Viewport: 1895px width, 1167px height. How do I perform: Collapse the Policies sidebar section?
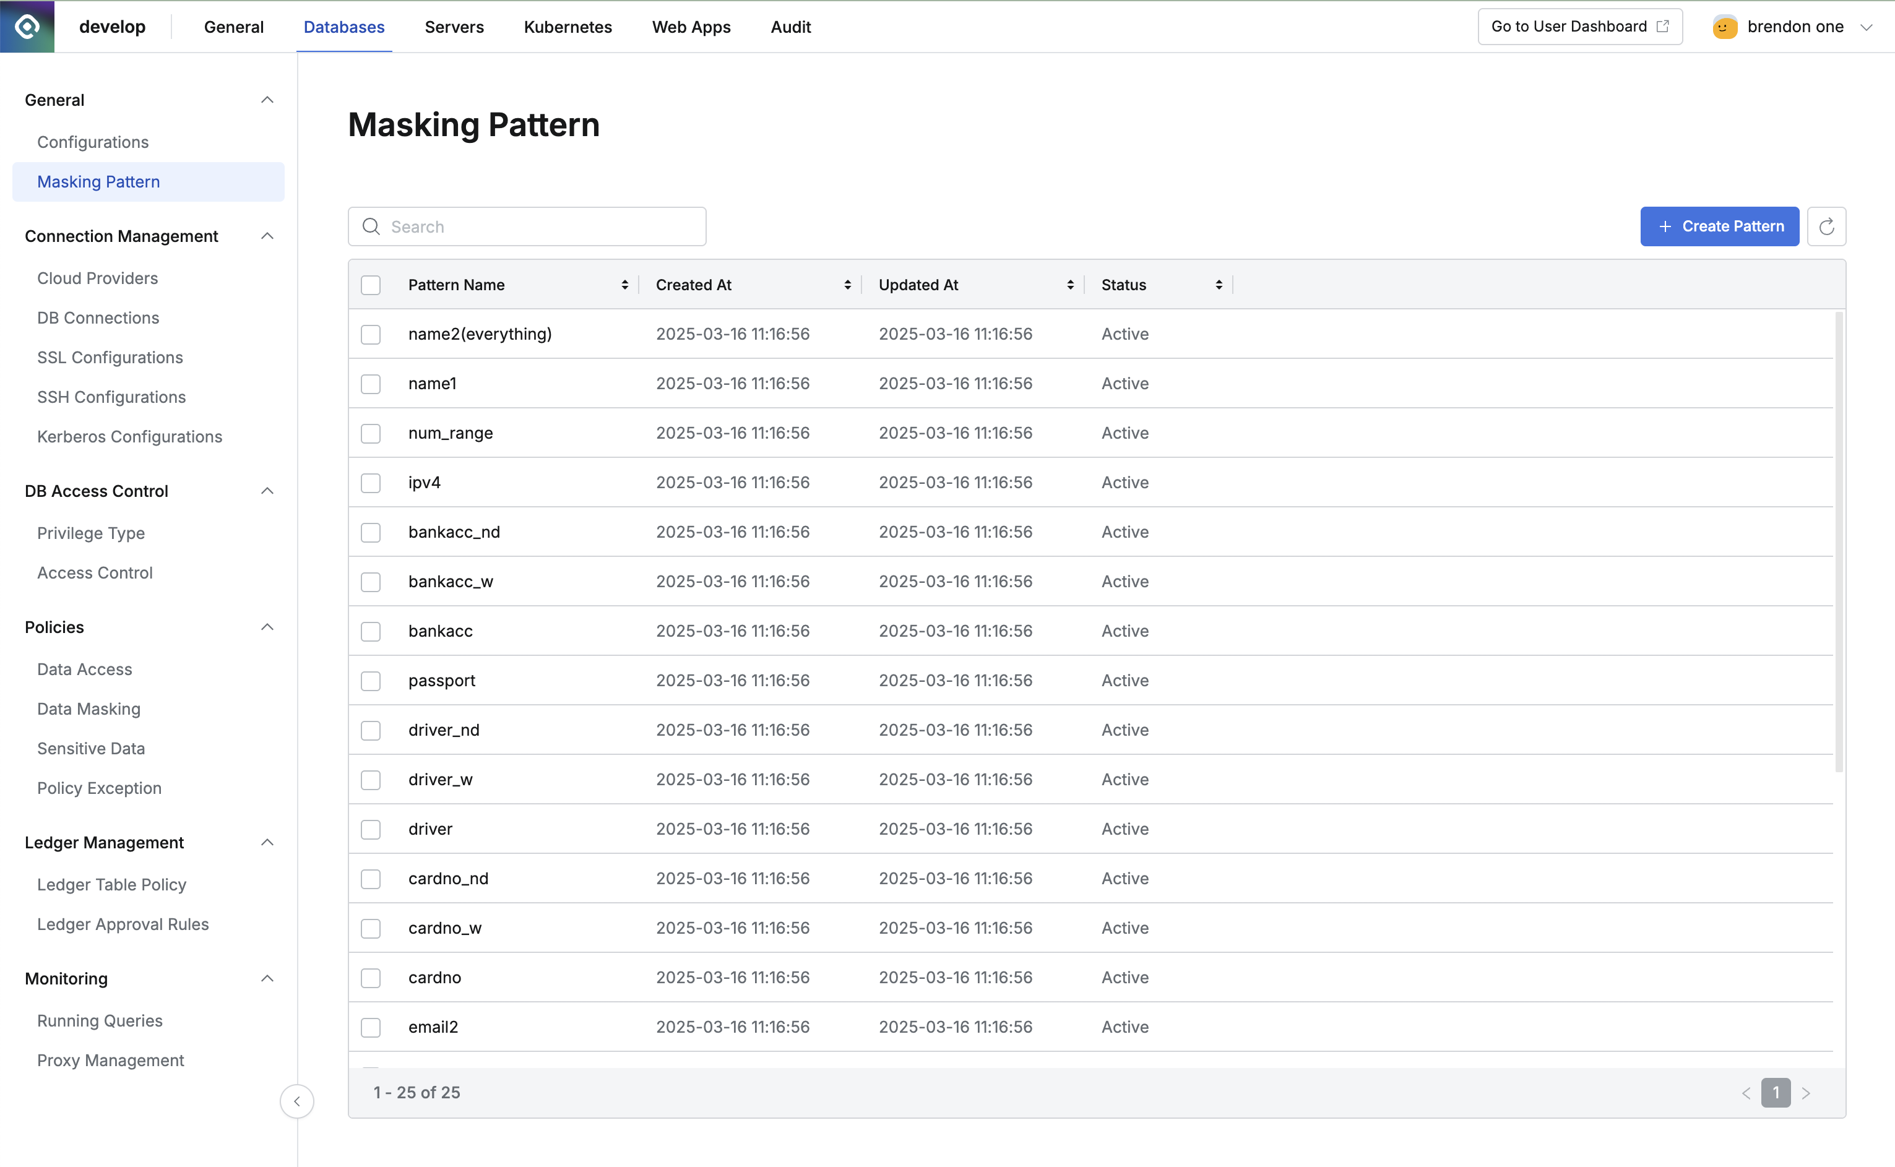[267, 627]
